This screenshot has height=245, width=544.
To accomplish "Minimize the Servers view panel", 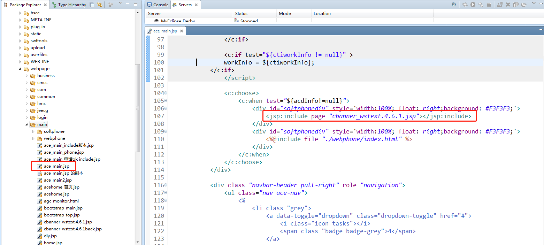I will click(x=541, y=3).
